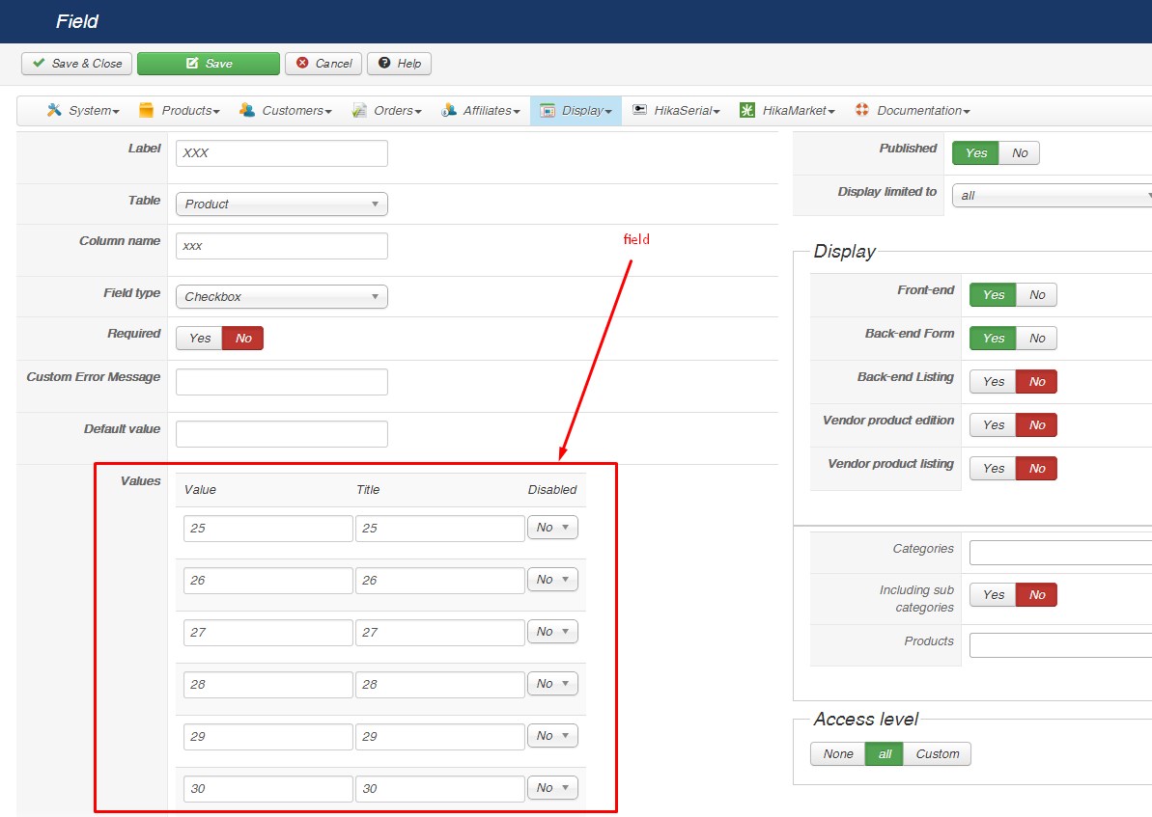Open the Field type dropdown showing Checkbox
This screenshot has width=1152, height=817.
(281, 296)
